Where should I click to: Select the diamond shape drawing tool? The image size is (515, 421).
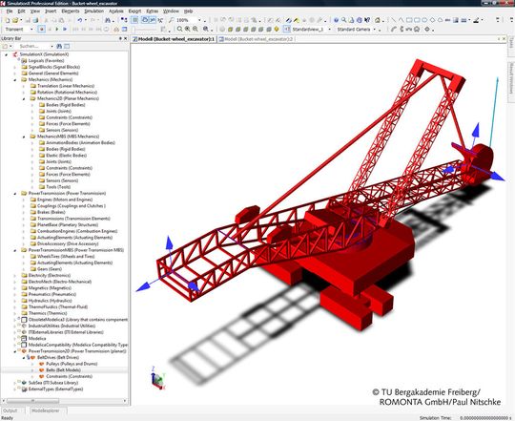pos(432,20)
